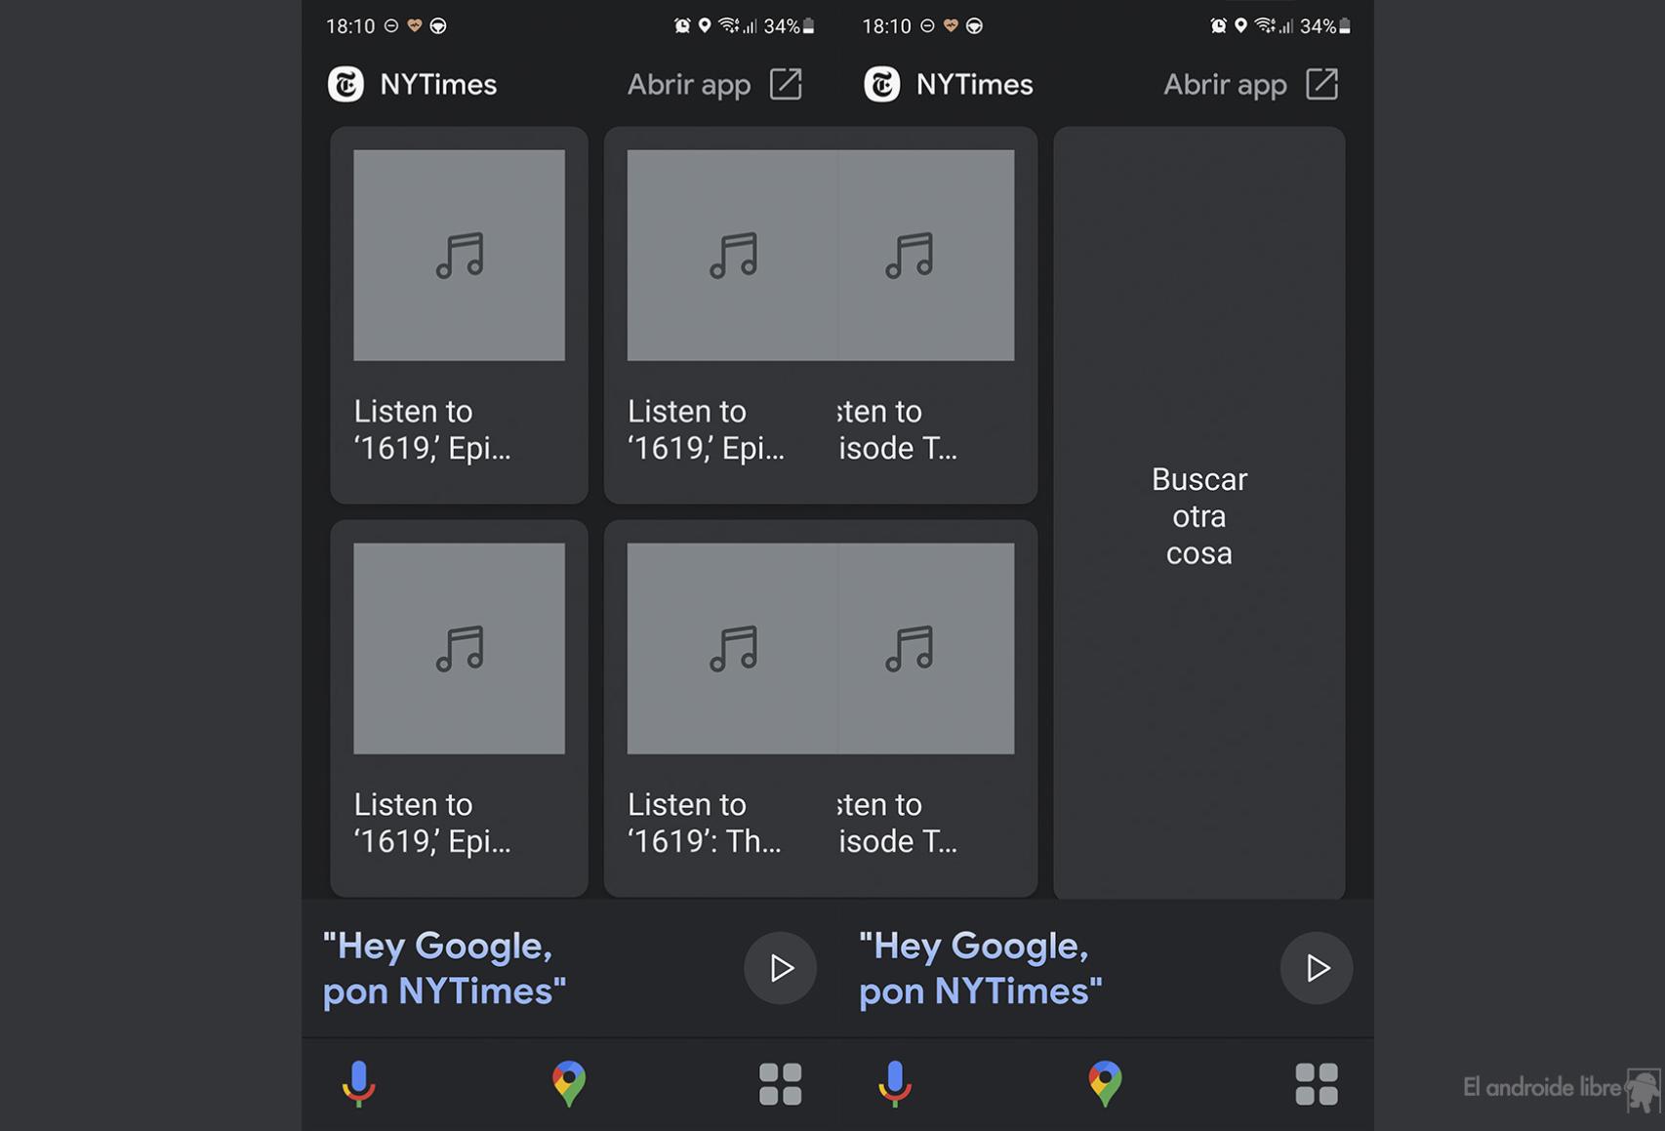Open the "Listen to '1619': Th..." episode card
Viewport: 1665px width, 1131px height.
point(720,708)
